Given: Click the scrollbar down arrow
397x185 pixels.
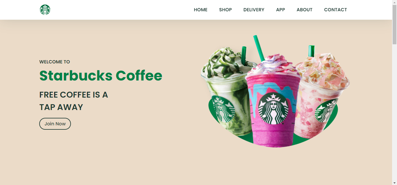Looking at the screenshot, I should [394, 183].
